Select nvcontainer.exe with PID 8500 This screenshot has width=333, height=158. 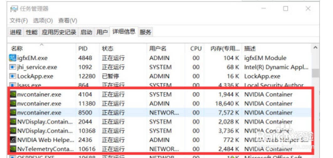coord(39,113)
